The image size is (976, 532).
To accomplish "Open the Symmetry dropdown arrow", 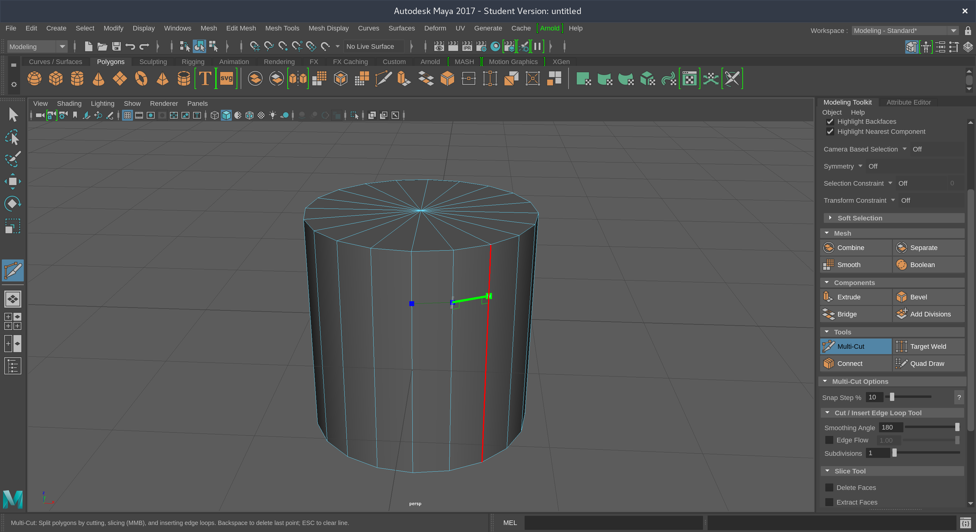I will pyautogui.click(x=860, y=166).
